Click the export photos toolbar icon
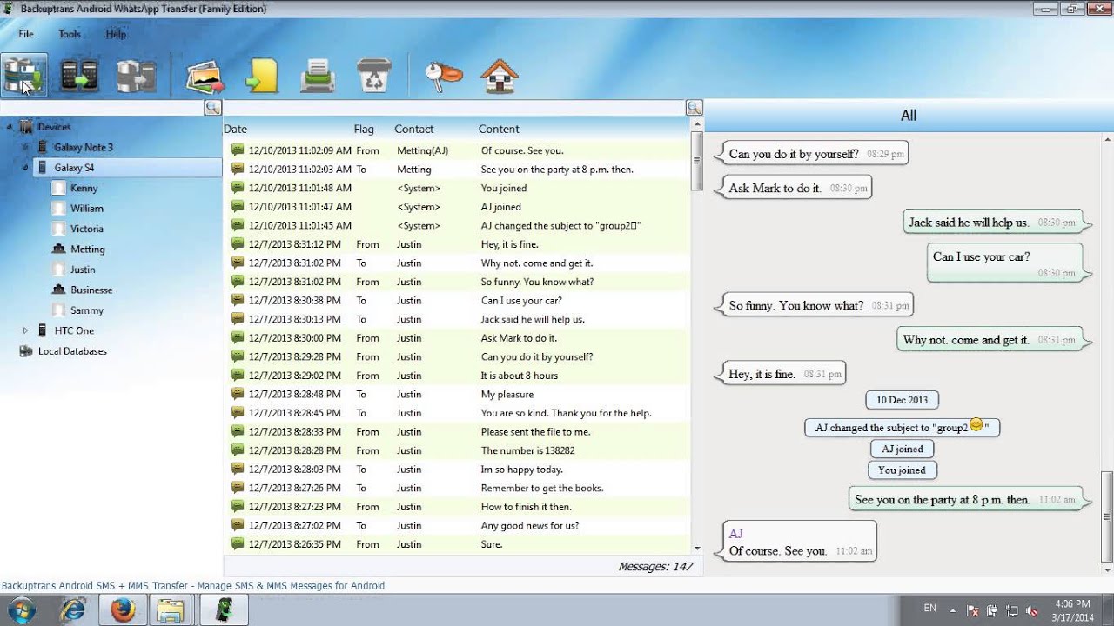Screen dimensions: 1114x626 pyautogui.click(x=205, y=77)
